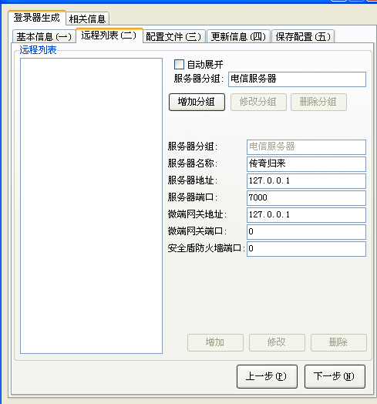This screenshot has height=404, width=377.
Task: Focus the top 服务器分组 input field
Action: click(297, 79)
